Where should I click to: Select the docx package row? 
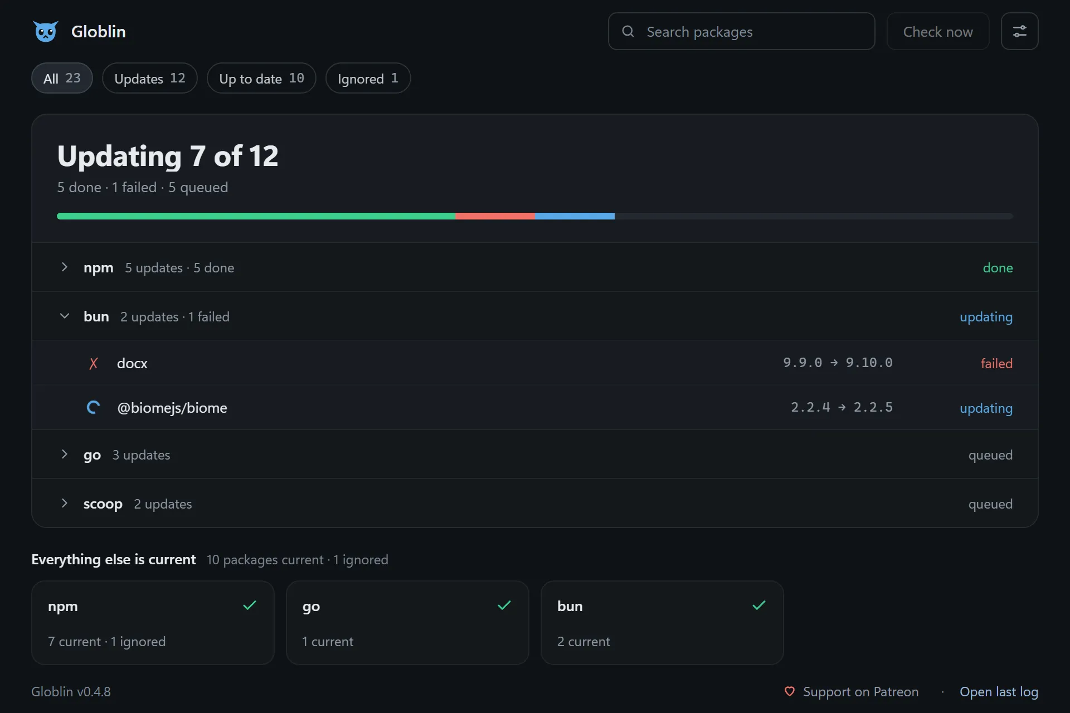pyautogui.click(x=535, y=363)
